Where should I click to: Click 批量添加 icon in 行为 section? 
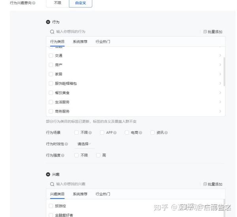click(x=205, y=32)
